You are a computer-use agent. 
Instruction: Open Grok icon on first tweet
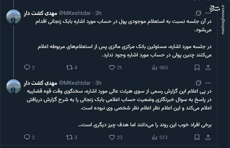(x=198, y=13)
